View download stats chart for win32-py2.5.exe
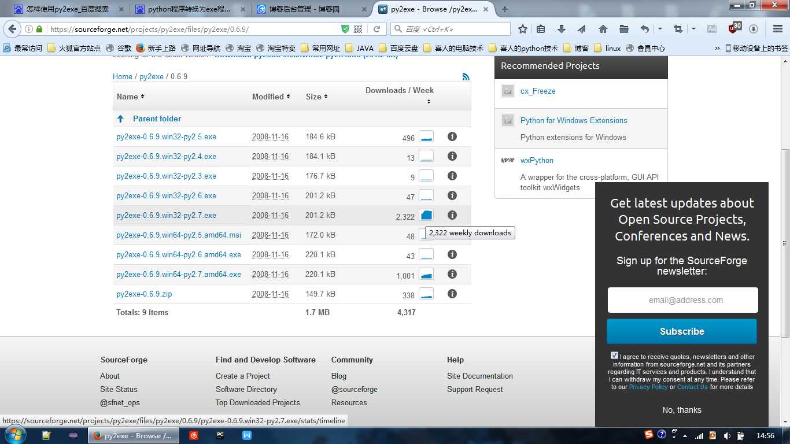The image size is (790, 444). click(x=426, y=137)
